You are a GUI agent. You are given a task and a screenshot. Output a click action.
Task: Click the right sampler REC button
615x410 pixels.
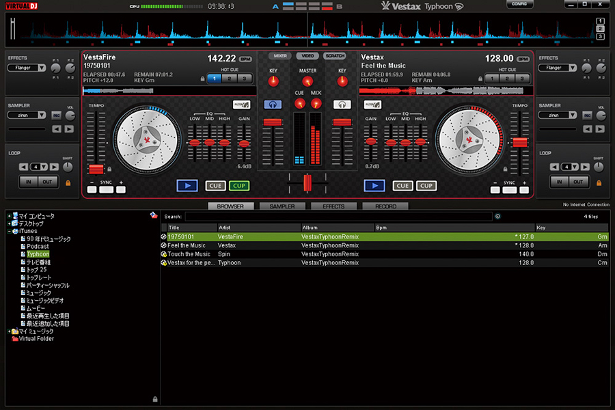click(x=588, y=115)
